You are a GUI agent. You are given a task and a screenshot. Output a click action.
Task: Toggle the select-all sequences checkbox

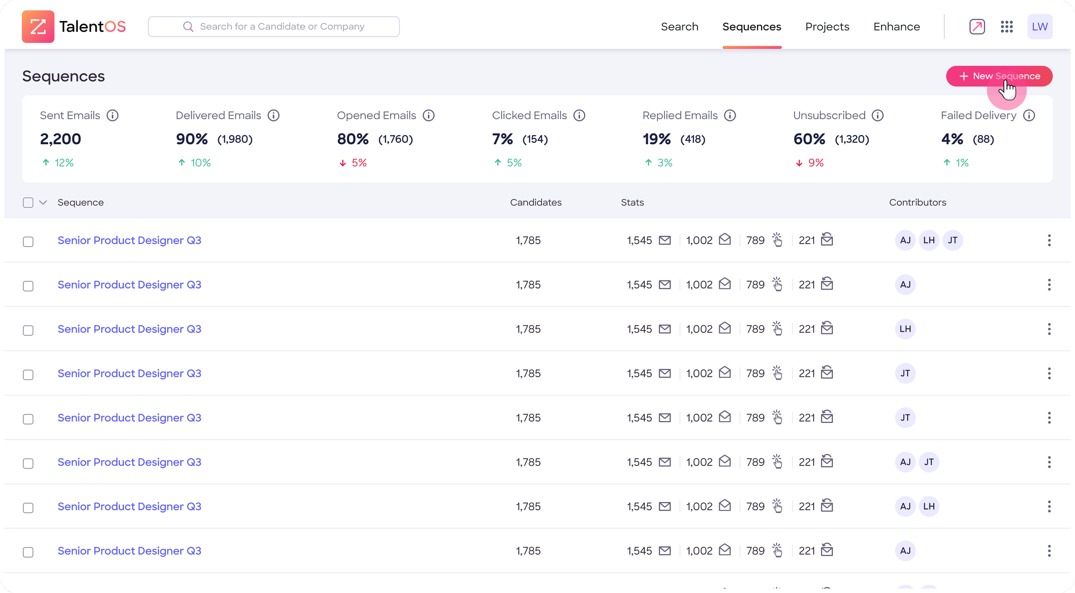[28, 203]
